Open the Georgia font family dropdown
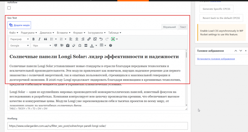 (x=19, y=45)
